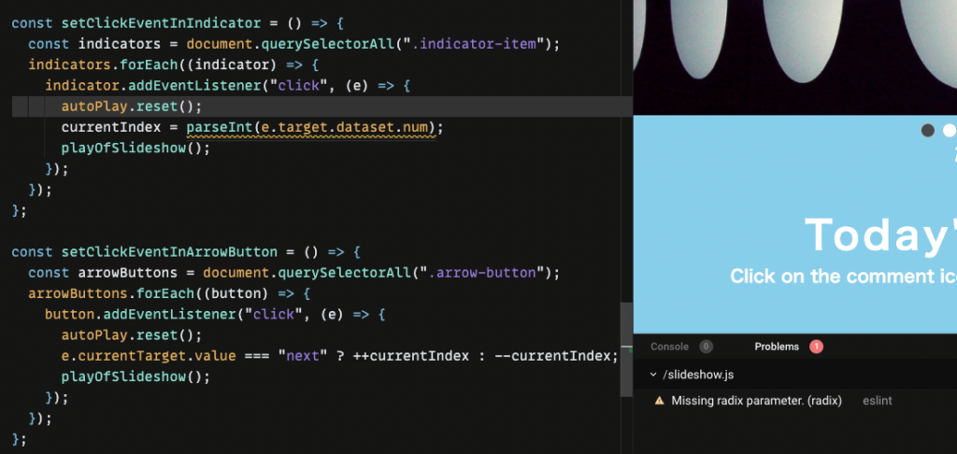Select the dark gray slideshow indicator dot
The image size is (957, 454).
tap(928, 130)
